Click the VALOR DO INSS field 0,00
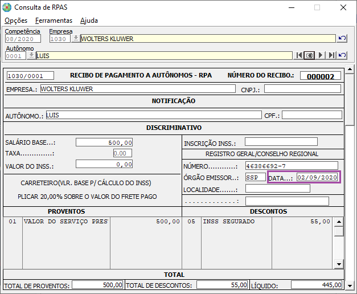The image size is (357, 294). tap(104, 164)
